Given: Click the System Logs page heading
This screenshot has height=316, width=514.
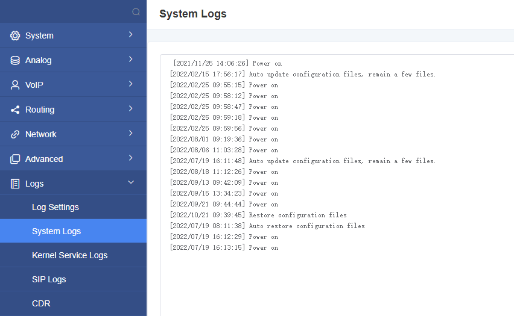Looking at the screenshot, I should [193, 14].
